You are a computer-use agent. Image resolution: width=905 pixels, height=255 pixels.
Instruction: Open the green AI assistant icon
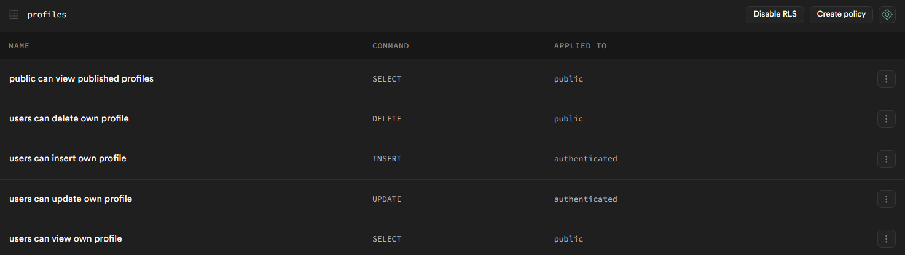(887, 15)
